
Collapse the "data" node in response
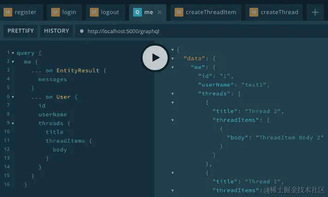(173, 58)
